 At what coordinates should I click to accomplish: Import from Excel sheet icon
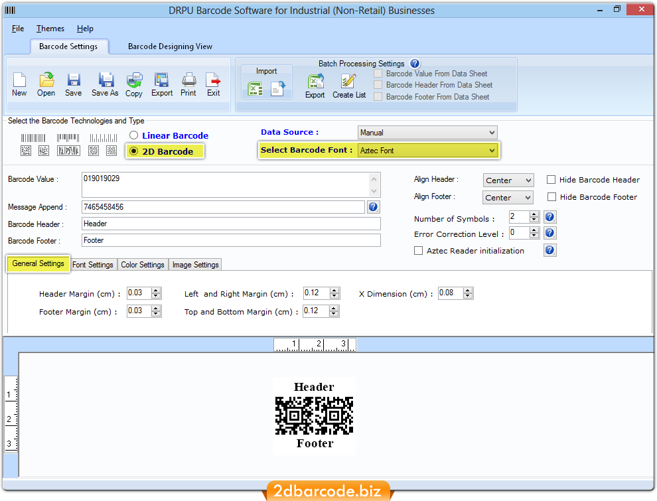pos(256,89)
